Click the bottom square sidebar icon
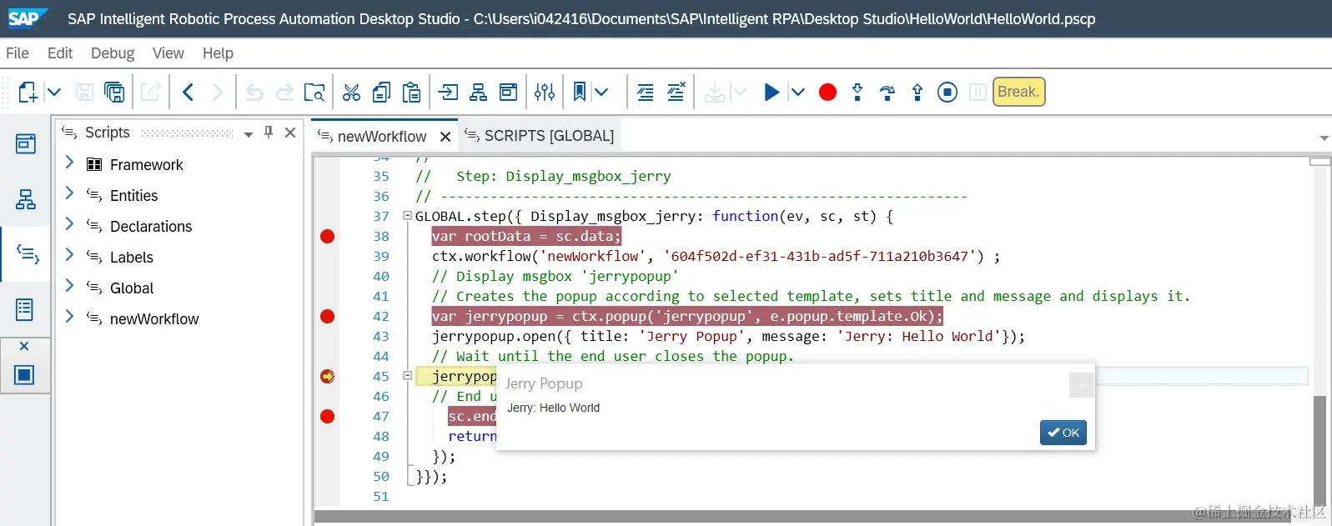 click(x=25, y=375)
